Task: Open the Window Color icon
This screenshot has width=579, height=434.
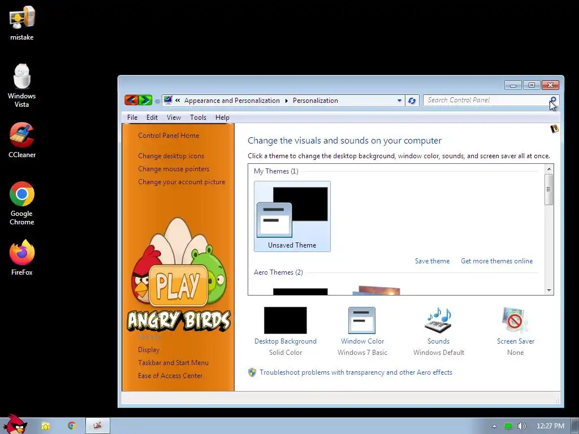Action: (x=362, y=320)
